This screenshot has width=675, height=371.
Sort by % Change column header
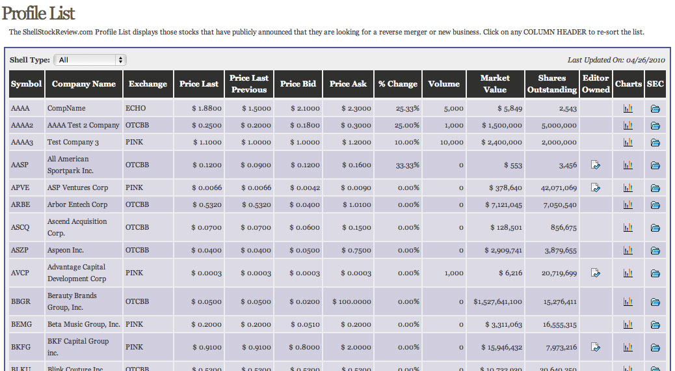(398, 84)
